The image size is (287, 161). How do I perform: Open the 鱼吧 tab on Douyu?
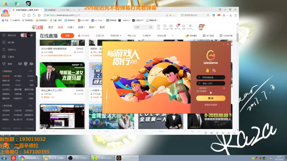click(102, 28)
